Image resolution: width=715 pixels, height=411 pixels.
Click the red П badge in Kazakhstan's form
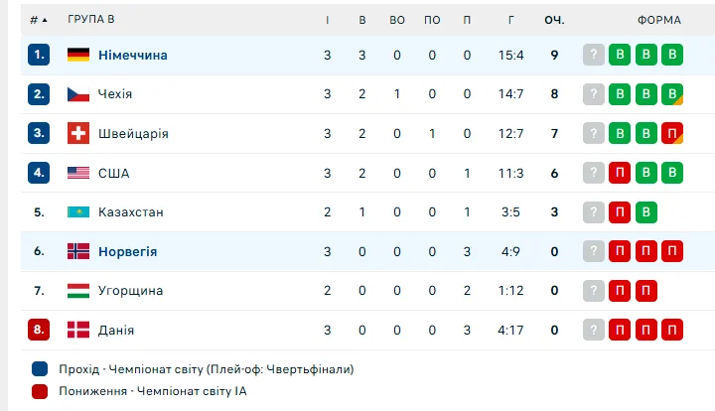tap(620, 211)
